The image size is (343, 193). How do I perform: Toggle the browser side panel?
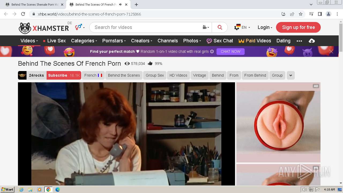pos(320,14)
